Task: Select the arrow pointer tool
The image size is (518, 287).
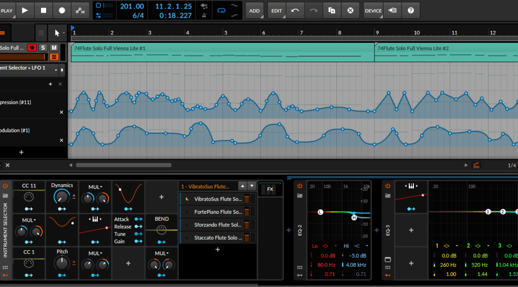Action: pos(57,33)
